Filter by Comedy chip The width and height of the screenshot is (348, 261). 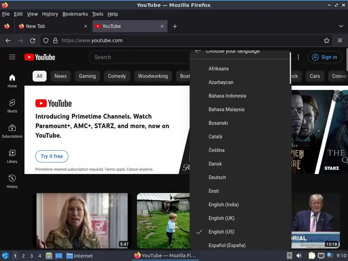117,76
